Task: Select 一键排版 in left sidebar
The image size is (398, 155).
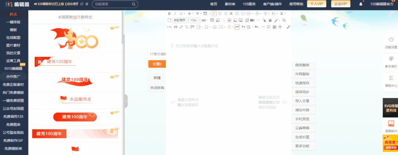Action: click(x=13, y=22)
